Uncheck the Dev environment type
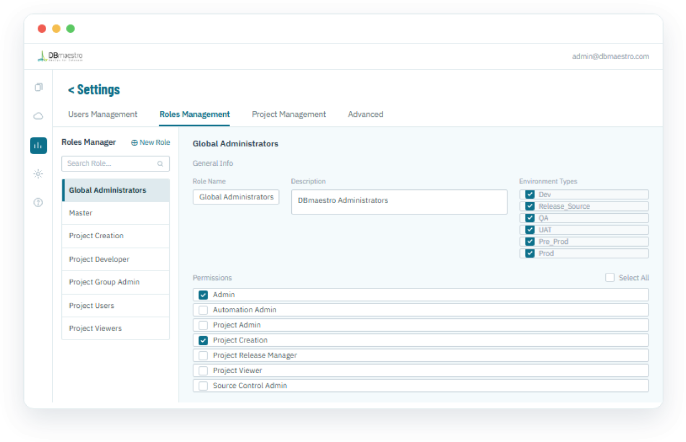The width and height of the screenshot is (686, 442). click(530, 194)
